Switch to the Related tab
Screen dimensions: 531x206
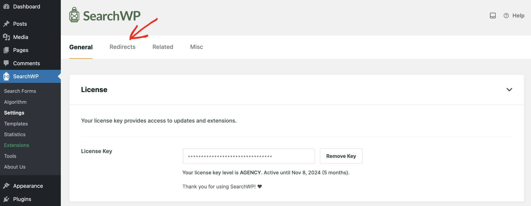163,47
